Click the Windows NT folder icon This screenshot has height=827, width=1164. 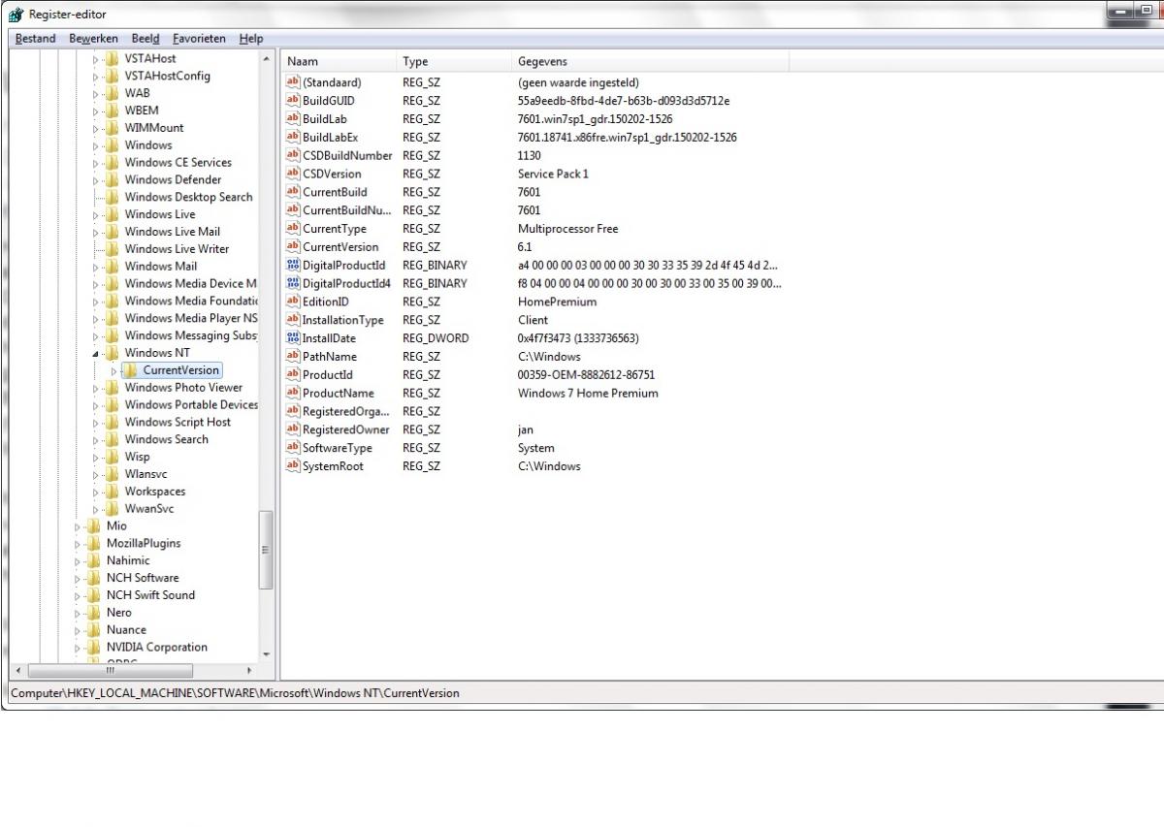pyautogui.click(x=113, y=353)
